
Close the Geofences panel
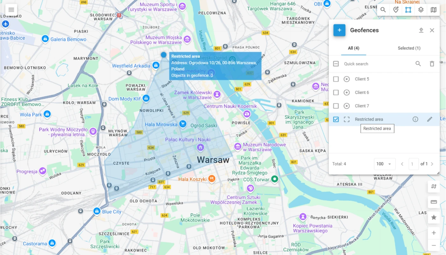pyautogui.click(x=432, y=30)
